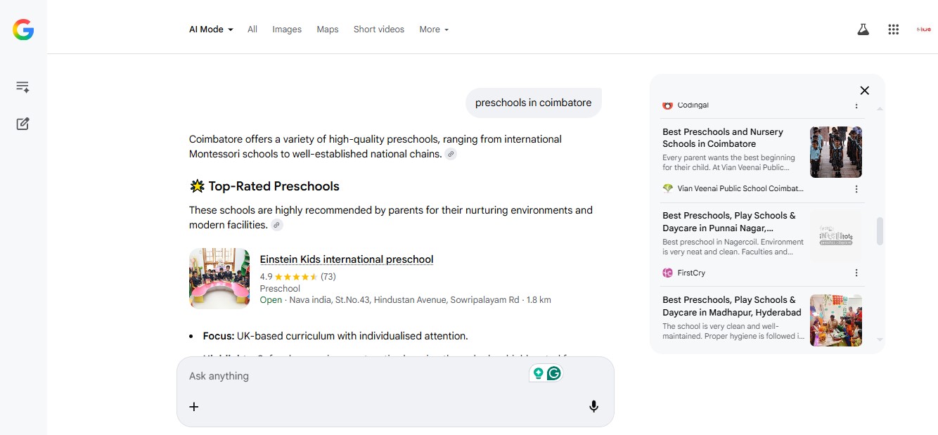Open AI Mode history list icon
The width and height of the screenshot is (938, 435).
[23, 87]
